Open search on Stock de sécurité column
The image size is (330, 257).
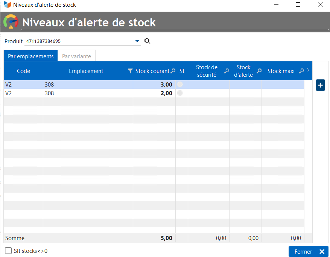coord(227,71)
